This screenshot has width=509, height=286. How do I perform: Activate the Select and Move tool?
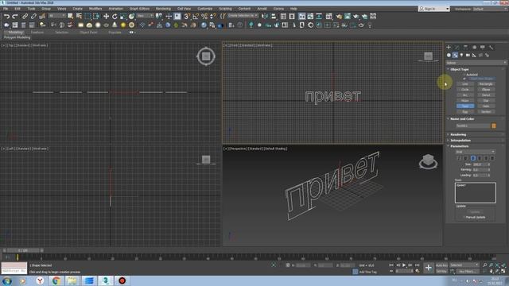[x=106, y=16]
